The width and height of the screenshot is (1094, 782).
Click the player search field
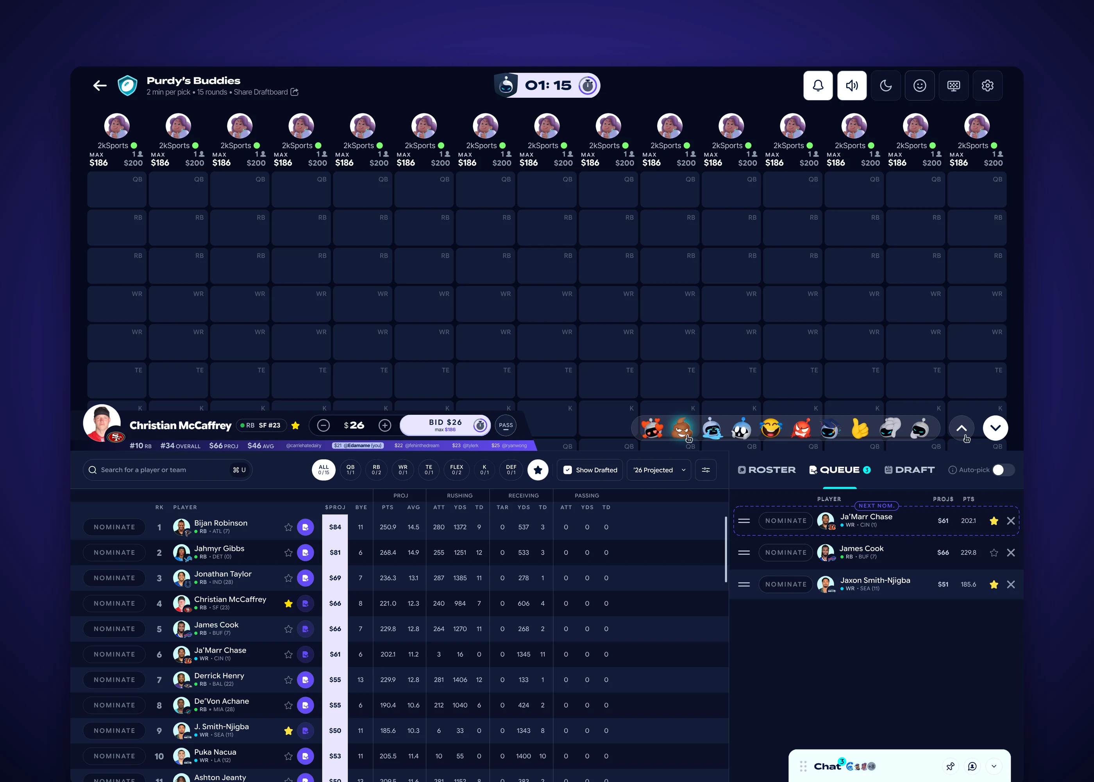click(167, 470)
